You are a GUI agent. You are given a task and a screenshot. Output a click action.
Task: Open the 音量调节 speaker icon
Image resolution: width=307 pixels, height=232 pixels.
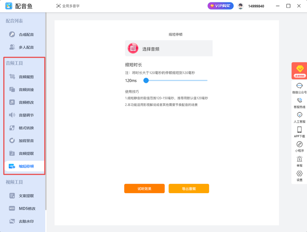[x=12, y=115]
